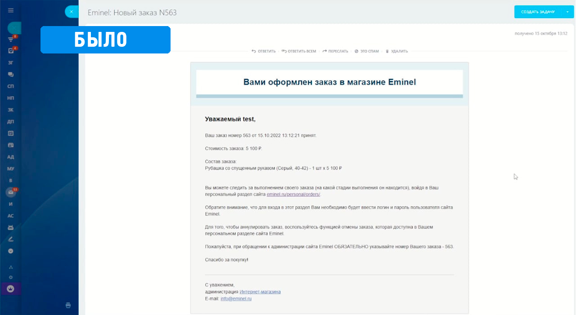
Task: Open the СП sidebar item
Action: coord(11,86)
